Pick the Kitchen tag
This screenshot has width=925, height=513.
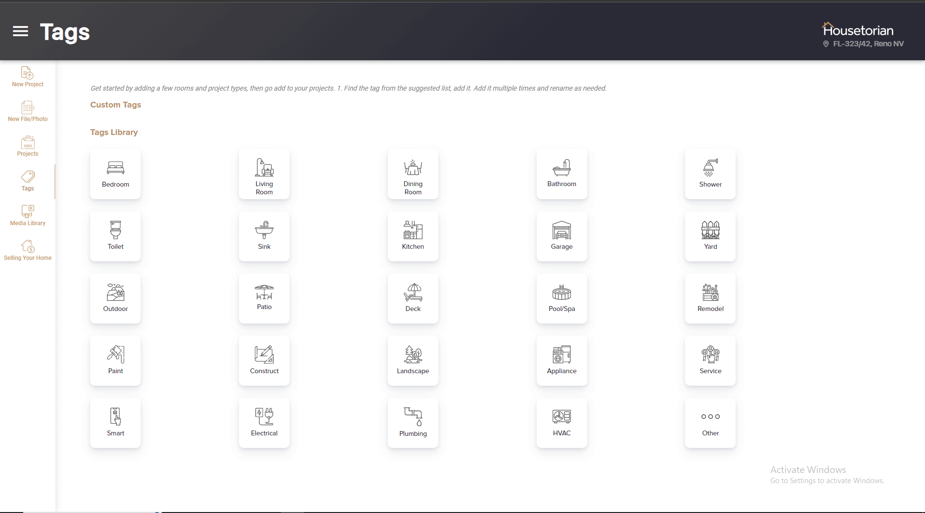tap(413, 236)
